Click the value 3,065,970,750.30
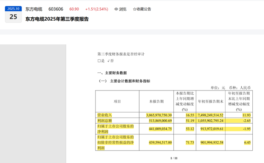 (159, 115)
